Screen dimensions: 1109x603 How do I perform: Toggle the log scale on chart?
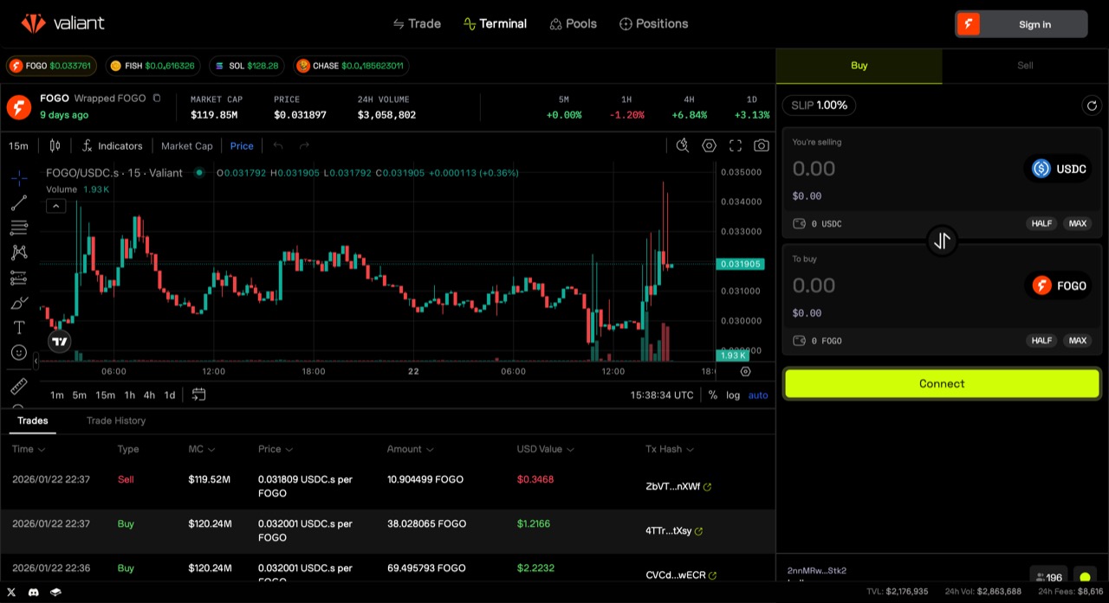pos(733,395)
